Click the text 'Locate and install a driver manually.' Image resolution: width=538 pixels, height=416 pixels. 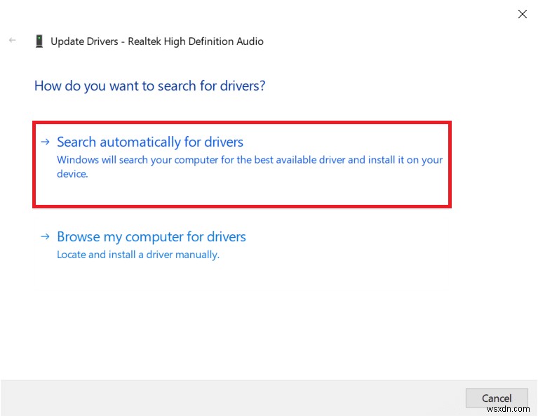coord(138,255)
